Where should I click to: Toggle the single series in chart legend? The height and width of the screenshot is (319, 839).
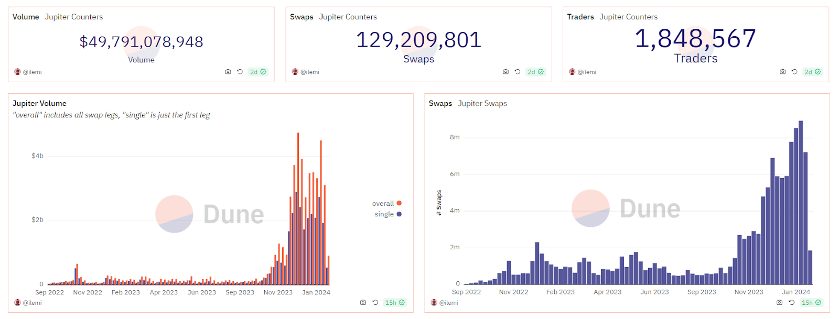(x=388, y=214)
